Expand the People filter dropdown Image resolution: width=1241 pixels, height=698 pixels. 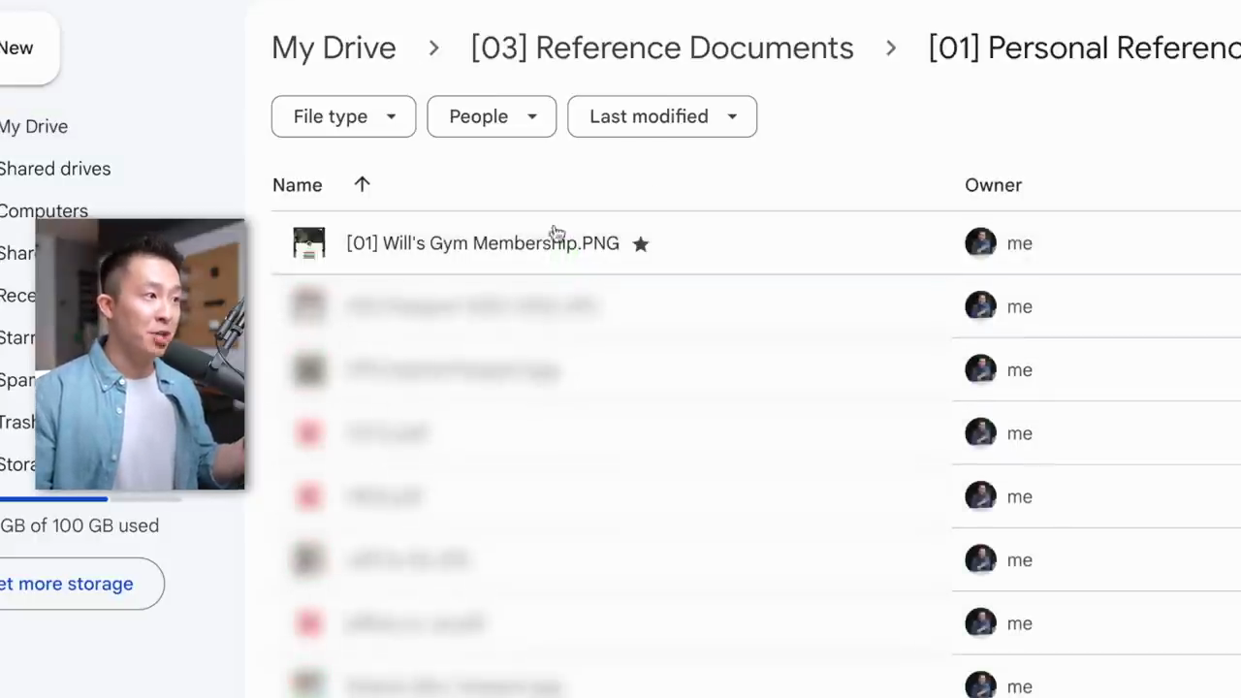pos(492,116)
